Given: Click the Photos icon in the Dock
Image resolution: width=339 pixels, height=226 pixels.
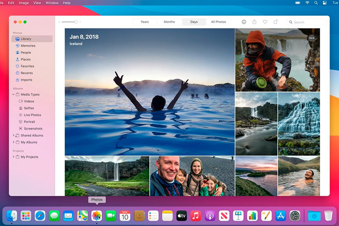Looking at the screenshot, I should point(97,216).
